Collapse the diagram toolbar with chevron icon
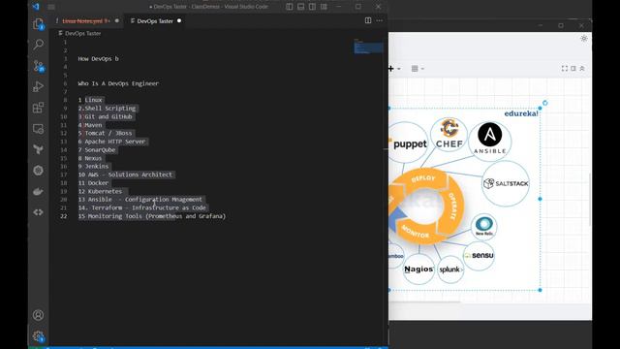Viewport: 620px width, 349px height. (x=582, y=69)
